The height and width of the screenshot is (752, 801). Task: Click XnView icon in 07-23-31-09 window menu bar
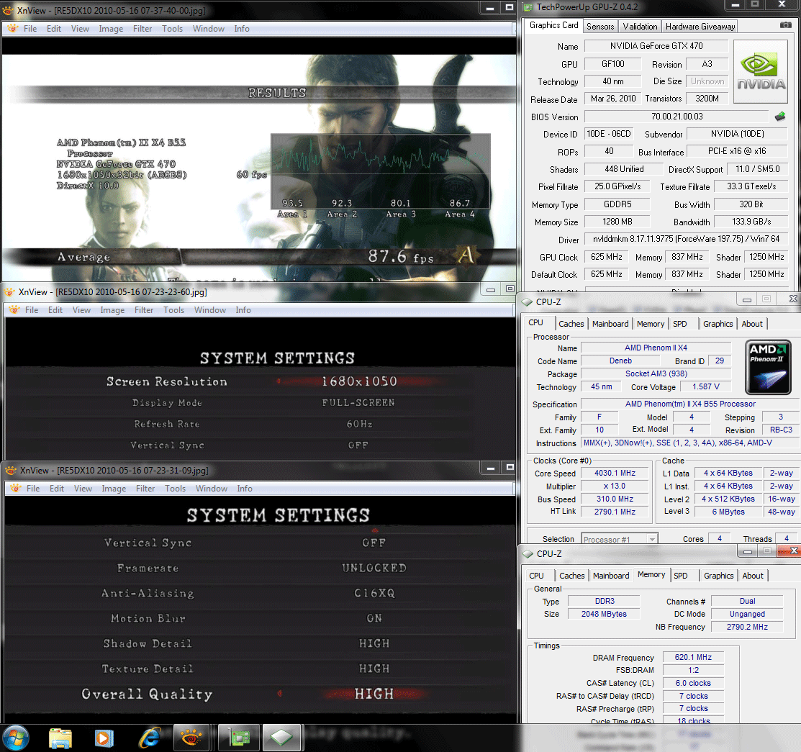(16, 489)
